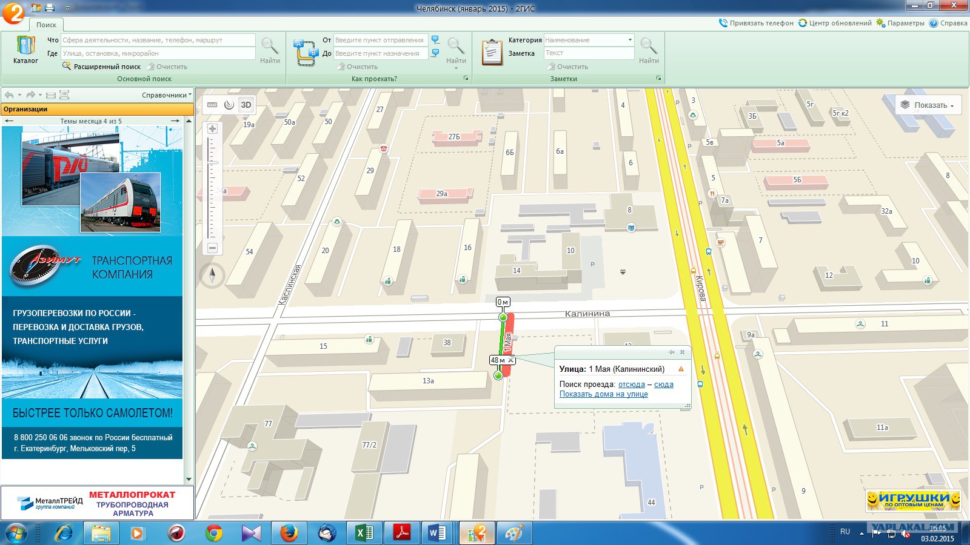Zoom out with the map minus button
Image resolution: width=970 pixels, height=545 pixels.
tap(212, 248)
